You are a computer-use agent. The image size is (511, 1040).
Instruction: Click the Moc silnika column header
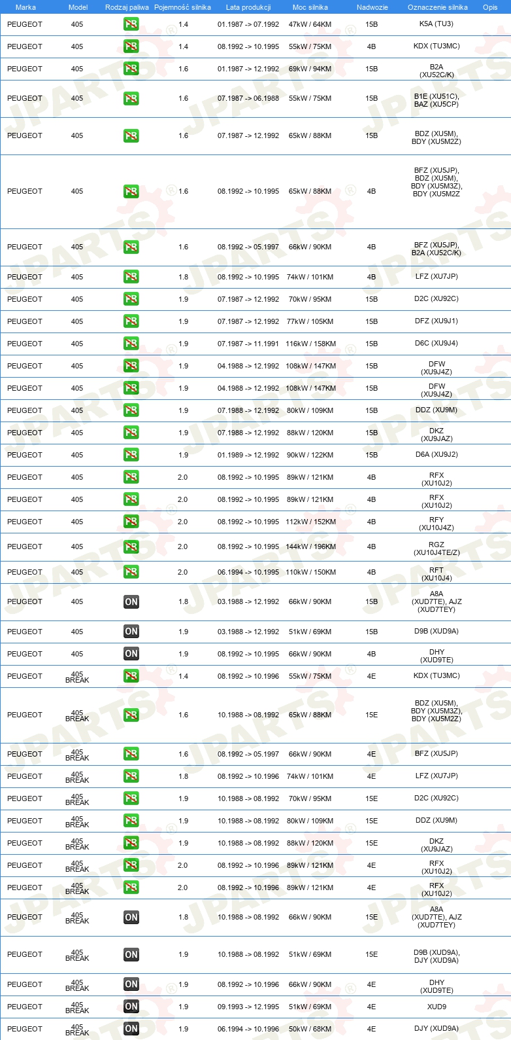point(310,7)
